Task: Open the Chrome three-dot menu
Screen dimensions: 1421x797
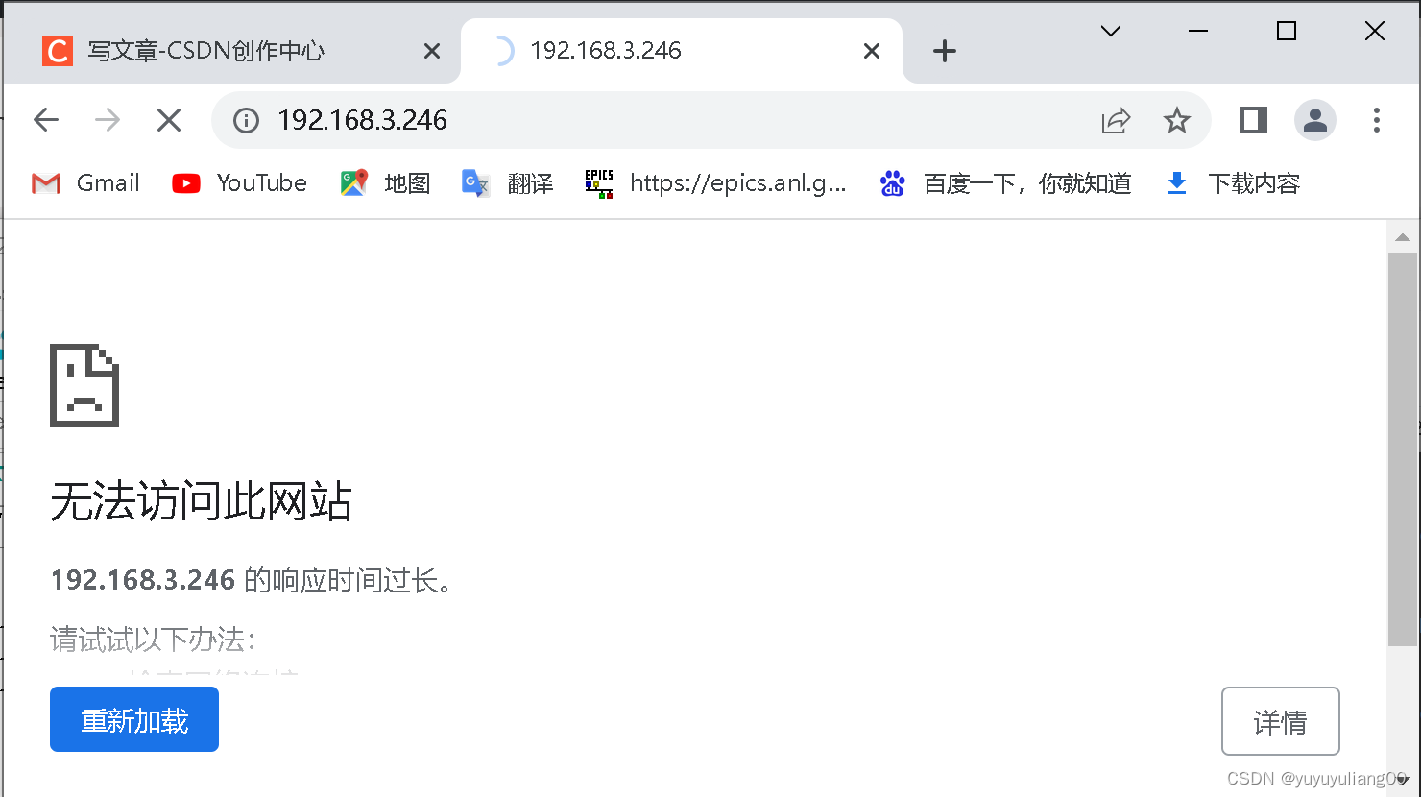Action: tap(1377, 120)
